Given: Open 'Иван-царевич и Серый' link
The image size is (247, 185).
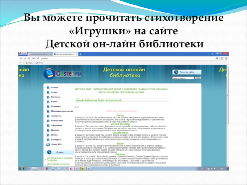Looking at the screenshot, I should pyautogui.click(x=58, y=165).
